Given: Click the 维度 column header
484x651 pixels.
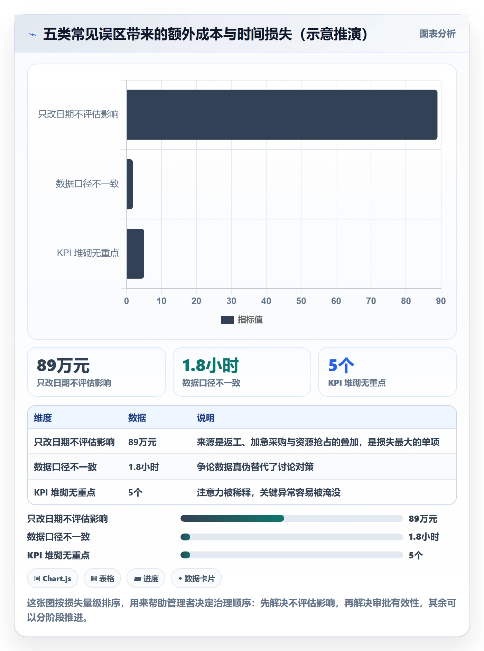Looking at the screenshot, I should click(x=43, y=418).
